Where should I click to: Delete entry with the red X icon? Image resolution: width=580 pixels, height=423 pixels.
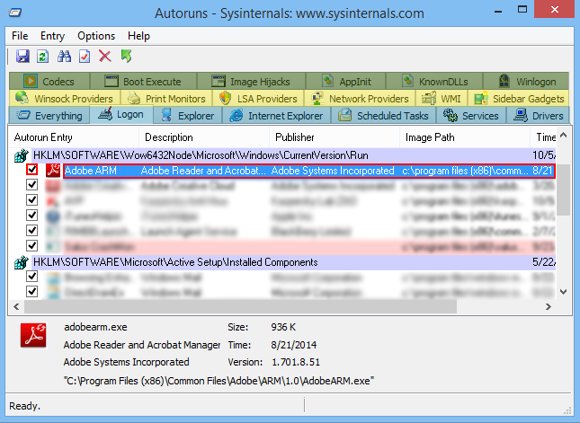tap(105, 57)
